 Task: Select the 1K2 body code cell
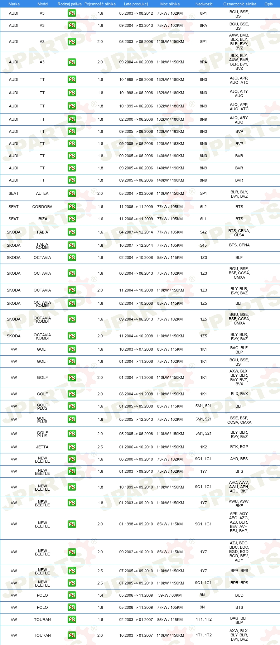click(203, 447)
